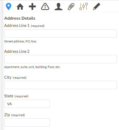
Task: Click into the City input box
Action: pos(60,85)
